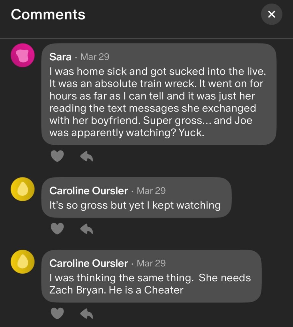
Task: Heart the "It's so gross" comment
Action: (57, 228)
